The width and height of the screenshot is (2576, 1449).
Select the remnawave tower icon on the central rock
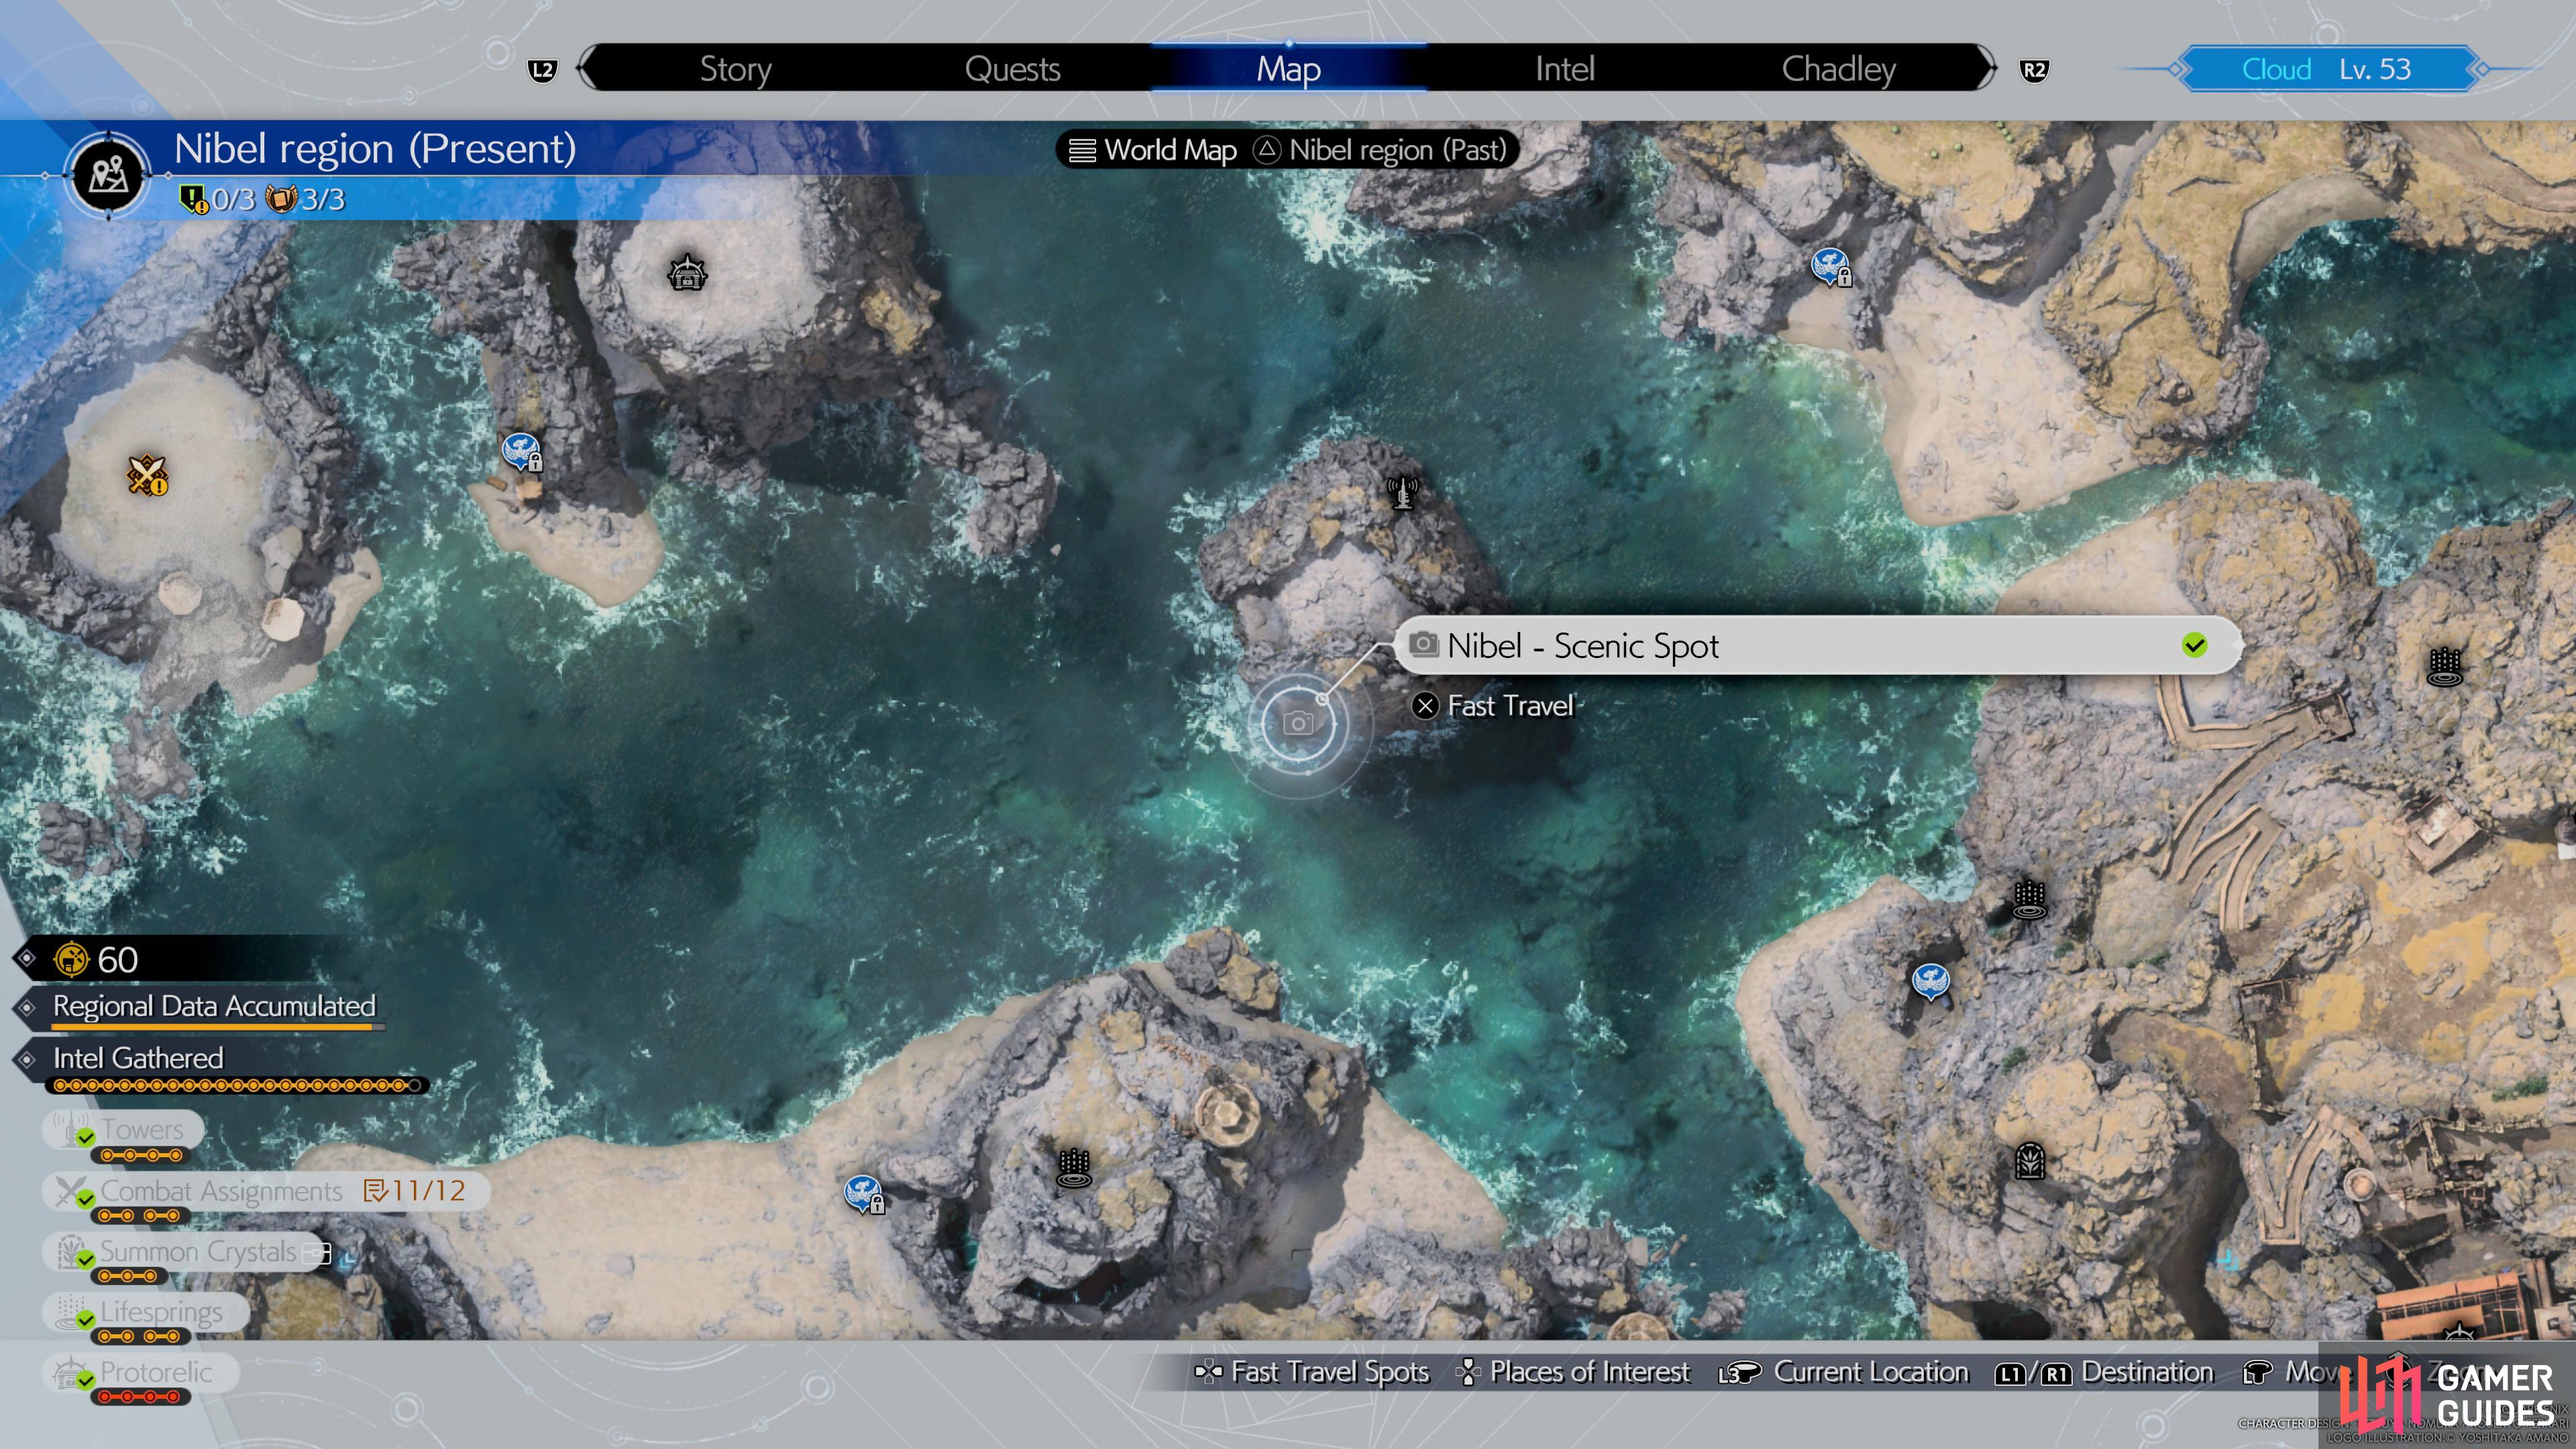(1403, 492)
